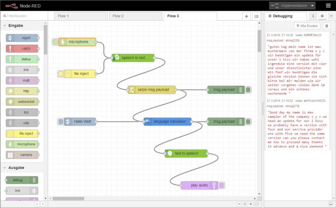Select the speech to text node
This screenshot has width=336, height=208.
[x=133, y=58]
